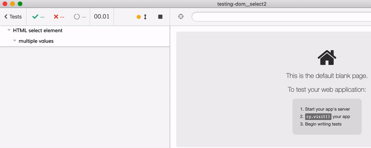371x148 pixels.
Task: Maximize the window with green button
Action: point(20,4)
